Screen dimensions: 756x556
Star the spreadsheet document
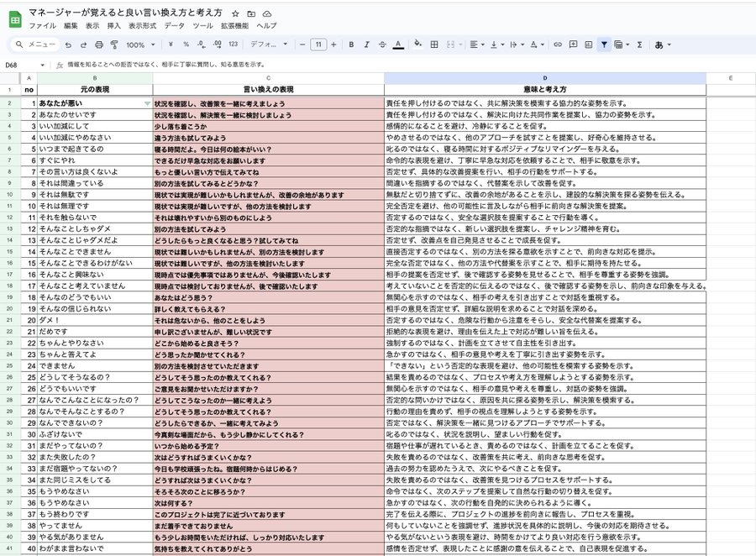235,13
